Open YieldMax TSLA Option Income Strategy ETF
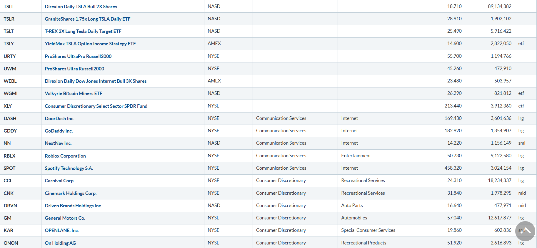The height and width of the screenshot is (248, 537). click(x=90, y=44)
